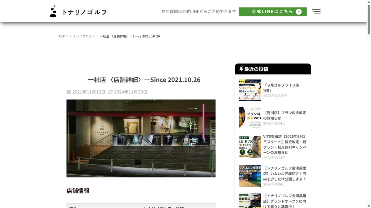The height and width of the screenshot is (208, 371).
Task: Open the 【勝川店】プラン料金改定 post
Action: click(285, 115)
